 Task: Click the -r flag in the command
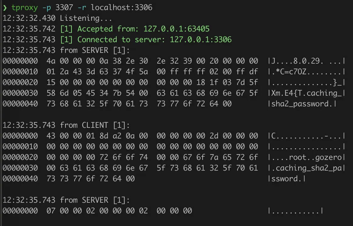82,8
